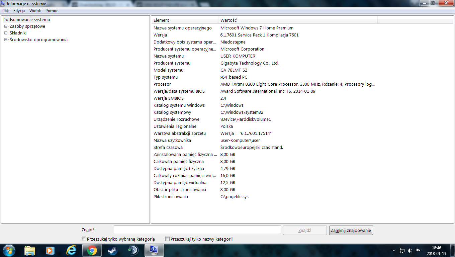Select the Środowisko oprogramowania tree label
The height and width of the screenshot is (257, 455).
pyautogui.click(x=38, y=40)
